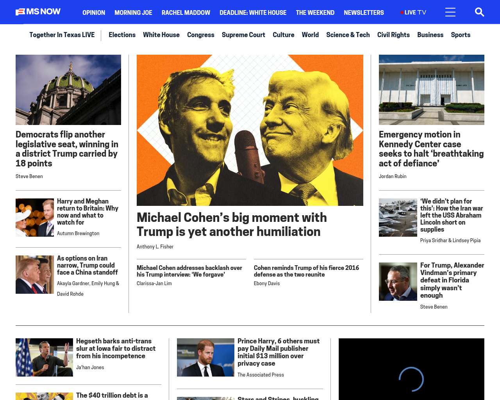This screenshot has height=400, width=500.
Task: Go to the Sports topic
Action: [461, 35]
